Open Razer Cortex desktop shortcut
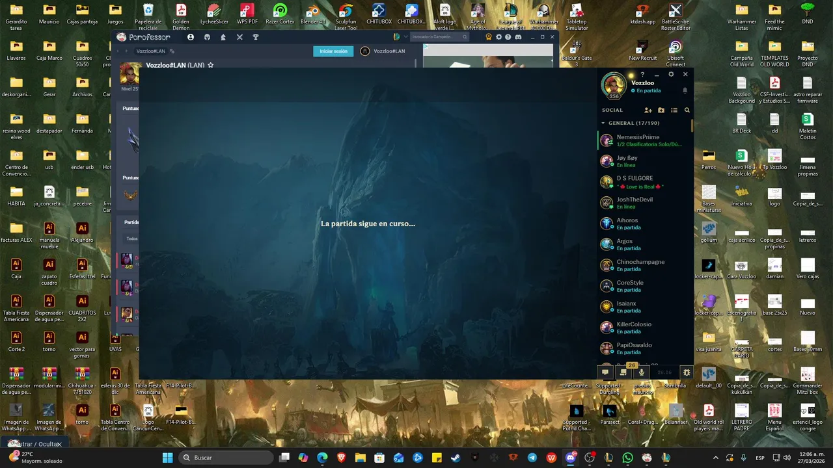This screenshot has width=833, height=468. click(x=280, y=15)
